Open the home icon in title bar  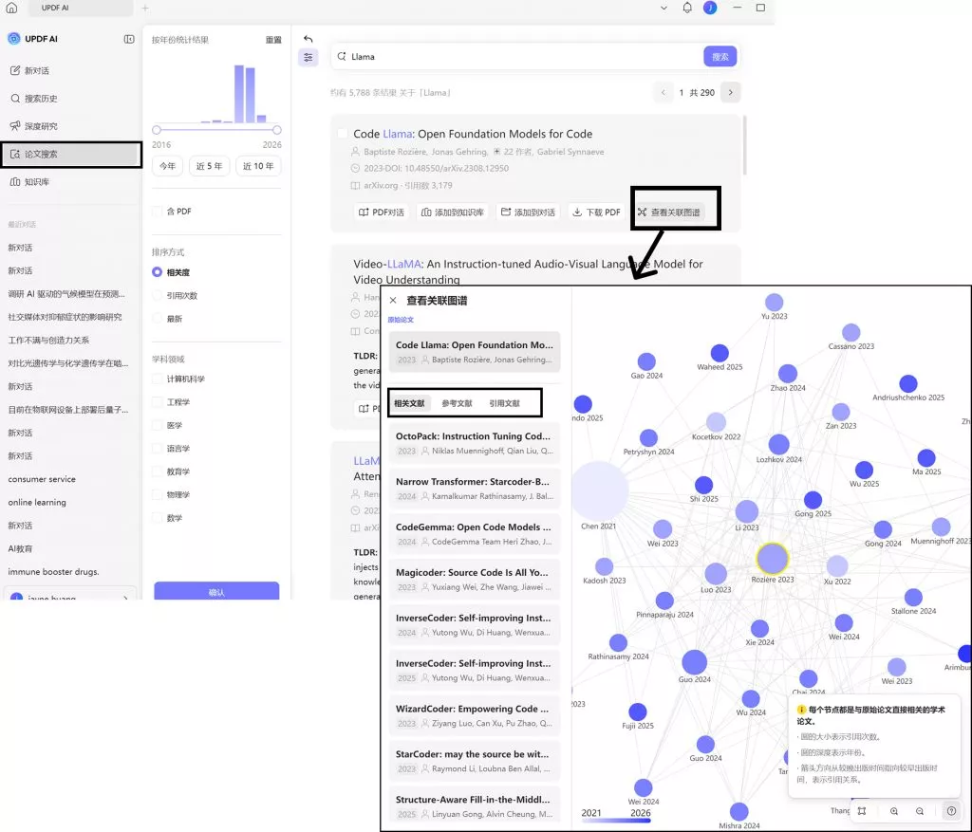pos(11,8)
